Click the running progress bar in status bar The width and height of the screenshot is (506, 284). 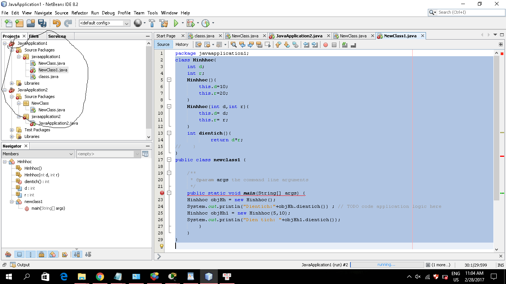(386, 265)
